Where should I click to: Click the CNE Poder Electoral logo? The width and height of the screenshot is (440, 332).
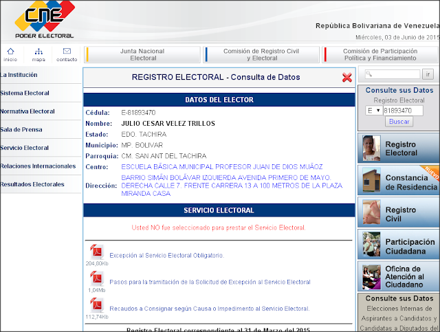point(45,20)
